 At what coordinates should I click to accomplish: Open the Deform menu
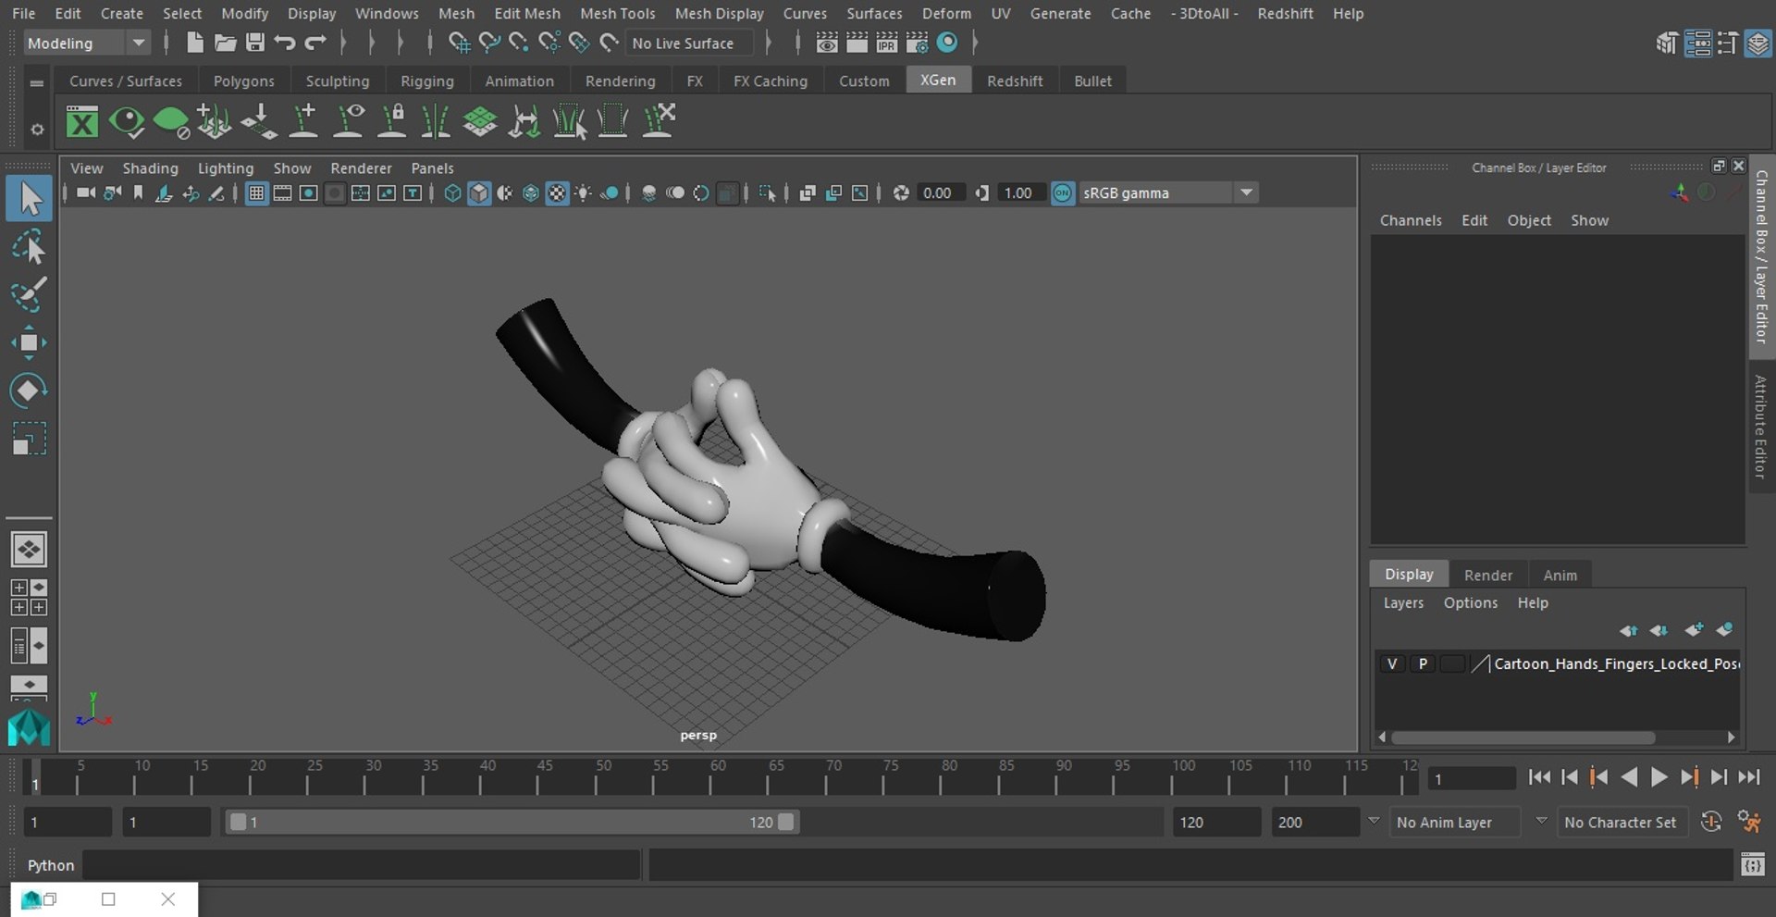[x=946, y=13]
